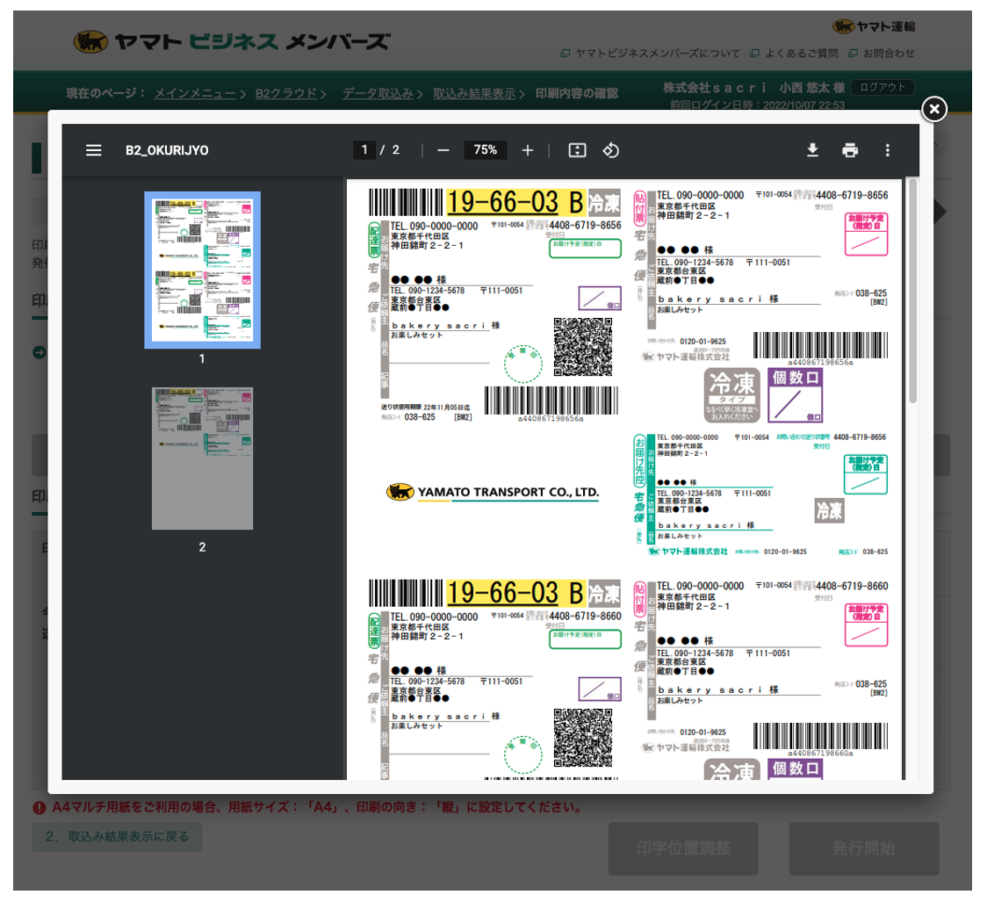Viewport: 987px width, 902px height.
Task: Open page 1 thumbnail
Action: point(202,270)
